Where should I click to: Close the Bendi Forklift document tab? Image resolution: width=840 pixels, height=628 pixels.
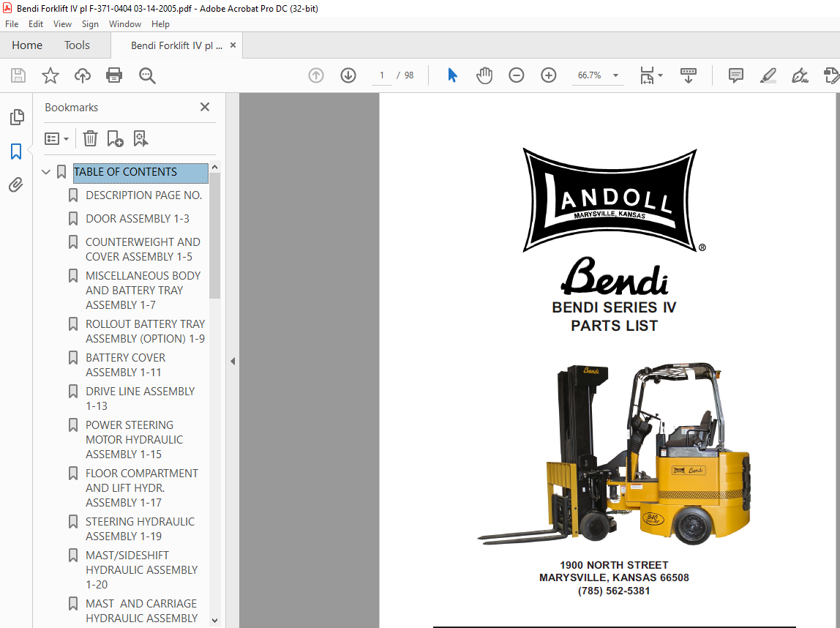point(233,45)
